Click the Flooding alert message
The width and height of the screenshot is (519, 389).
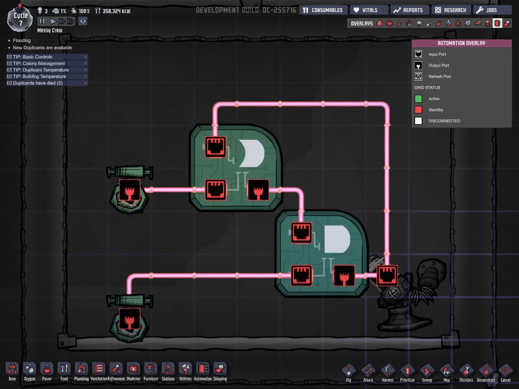coord(21,41)
